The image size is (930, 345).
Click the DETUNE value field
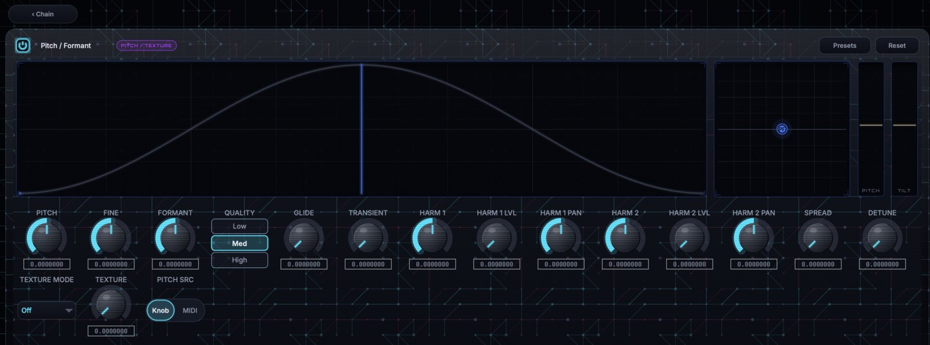(x=882, y=264)
